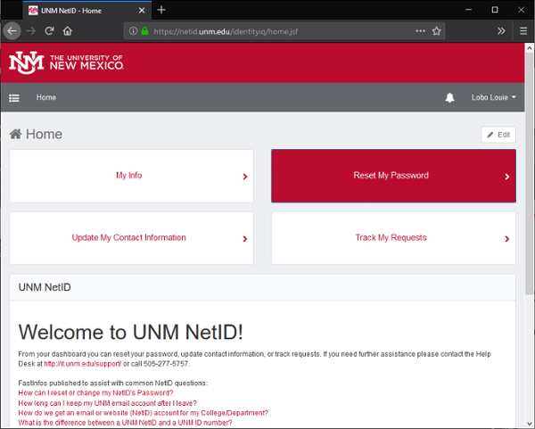Click the vertical scrollbar thumb

coord(530,173)
